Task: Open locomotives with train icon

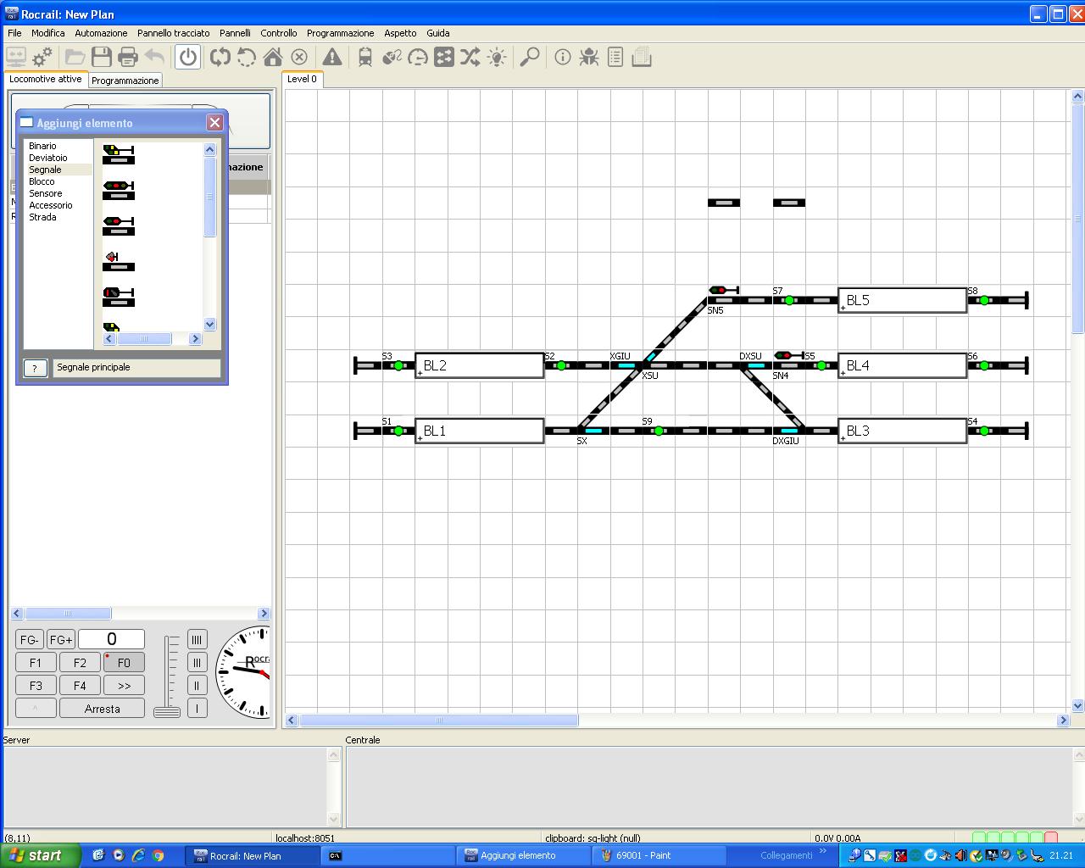Action: pos(365,57)
